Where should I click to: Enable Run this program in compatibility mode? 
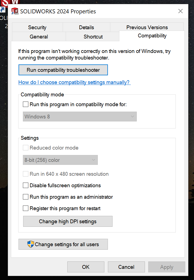[x=26, y=104]
